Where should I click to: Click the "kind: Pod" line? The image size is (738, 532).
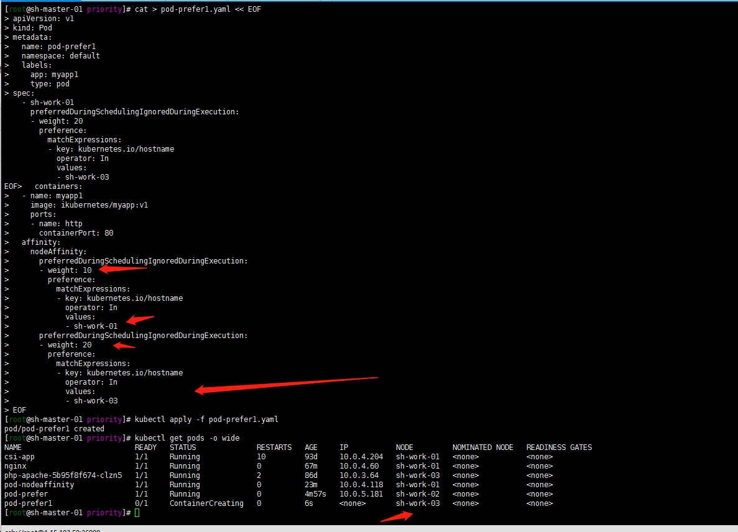coord(32,28)
